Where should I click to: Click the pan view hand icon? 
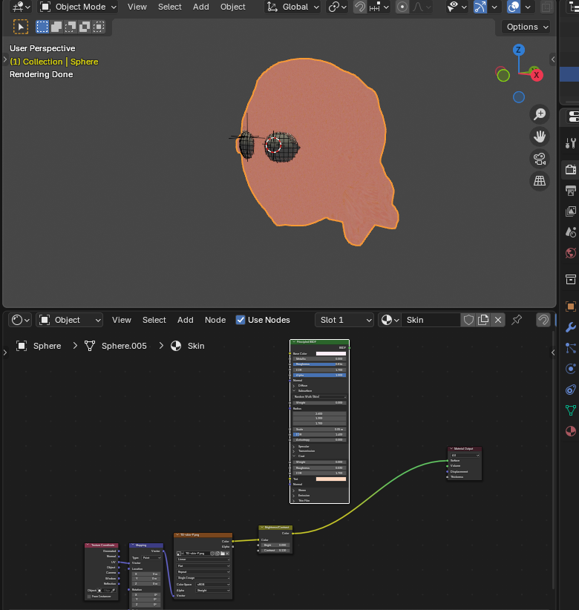[540, 136]
